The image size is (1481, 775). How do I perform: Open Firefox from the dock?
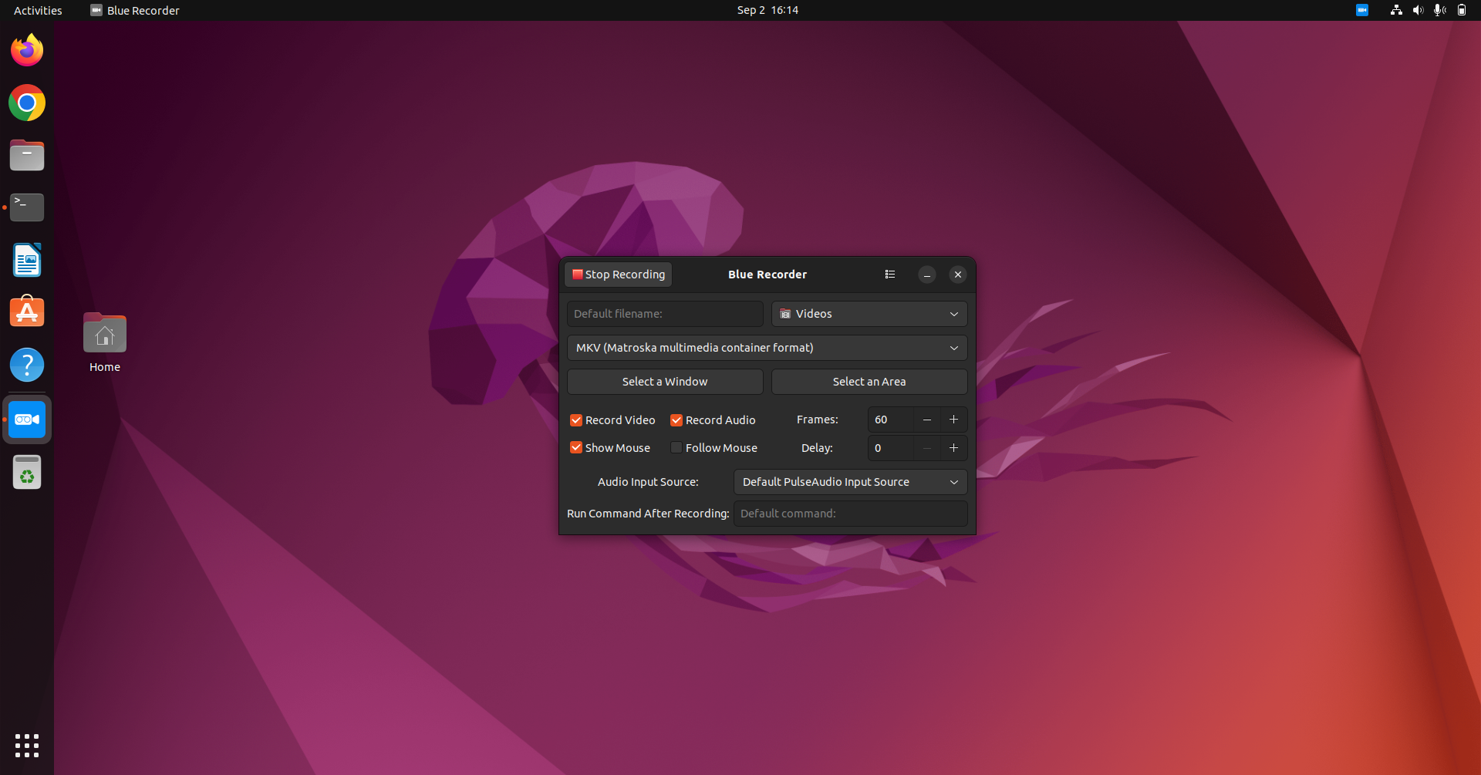pyautogui.click(x=26, y=49)
